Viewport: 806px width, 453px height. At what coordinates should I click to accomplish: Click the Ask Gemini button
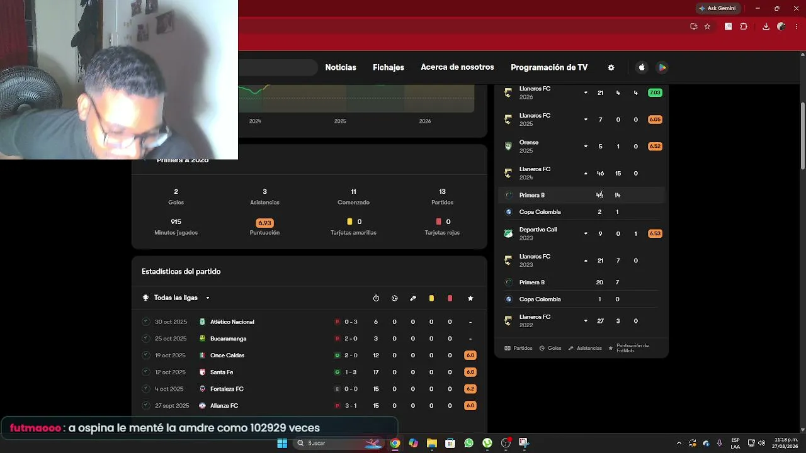[717, 8]
